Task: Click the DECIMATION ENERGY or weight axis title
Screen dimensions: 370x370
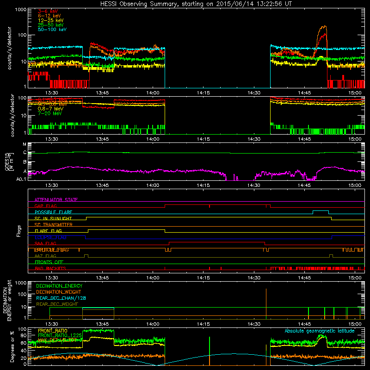Action: tap(7, 300)
